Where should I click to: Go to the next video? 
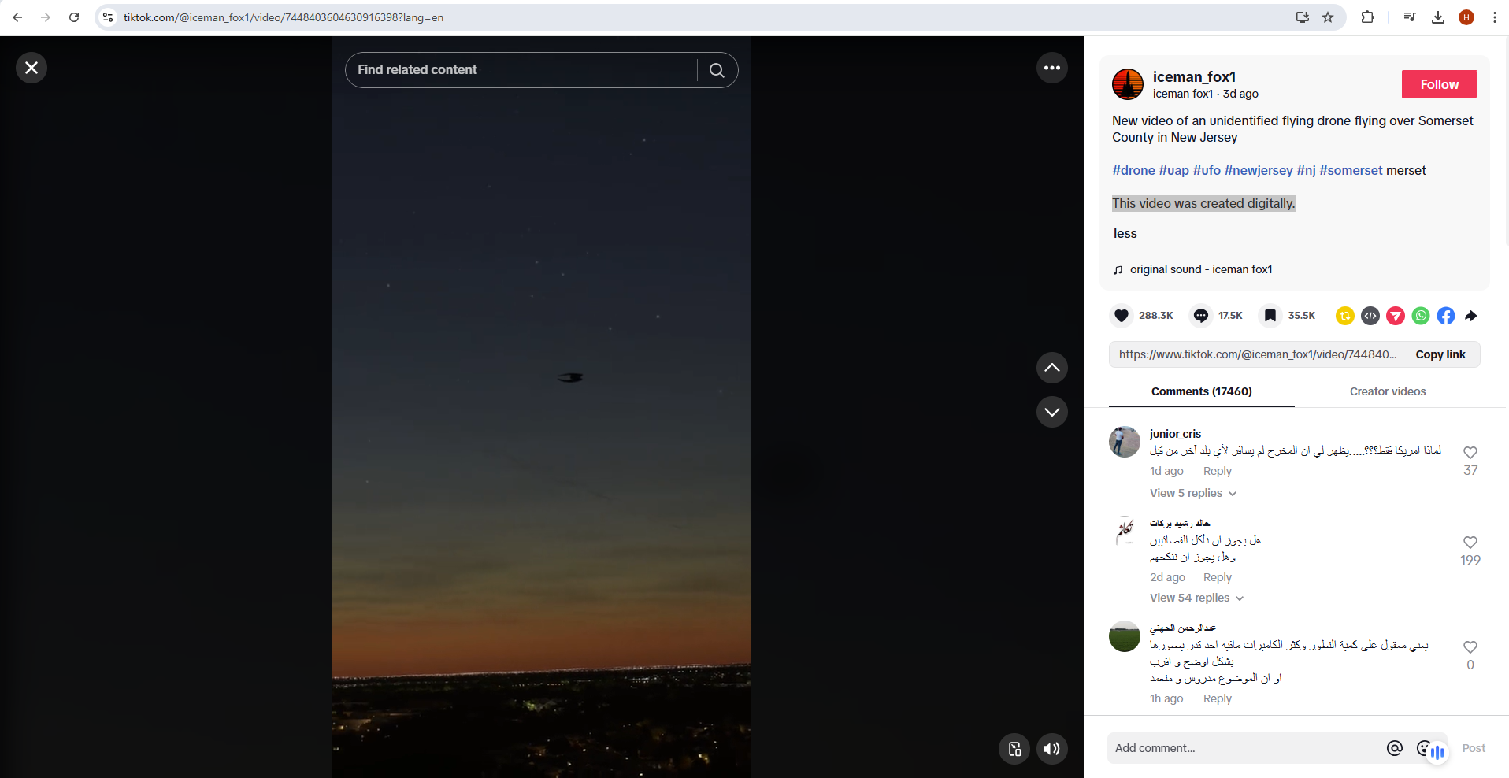(x=1051, y=412)
